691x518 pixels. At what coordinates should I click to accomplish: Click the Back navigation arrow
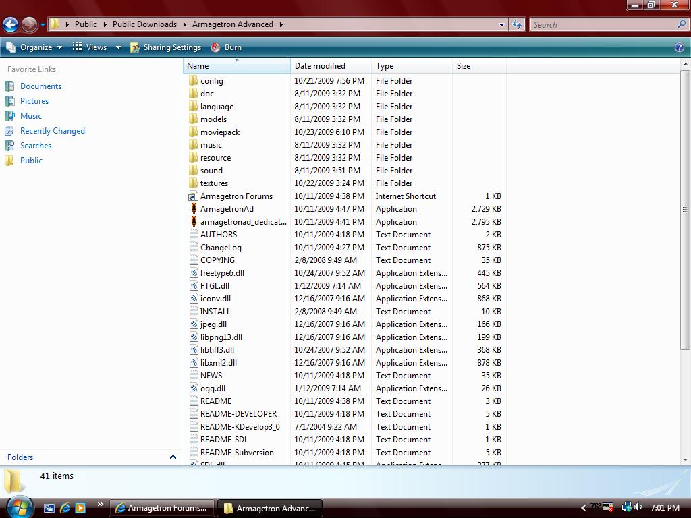pyautogui.click(x=10, y=25)
